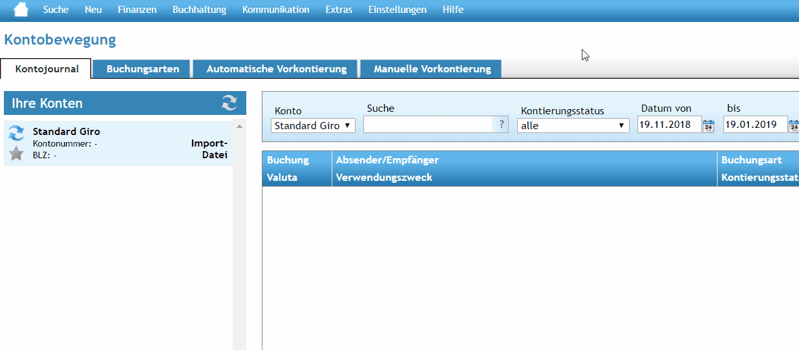Viewport: 799px width, 350px height.
Task: Sort by Buchungsart column header
Action: pos(752,160)
